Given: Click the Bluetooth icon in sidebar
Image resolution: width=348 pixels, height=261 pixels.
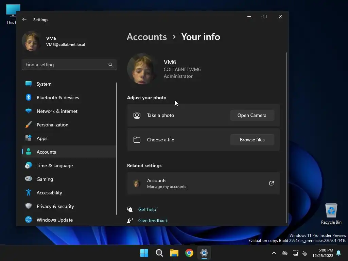Looking at the screenshot, I should 29,98.
